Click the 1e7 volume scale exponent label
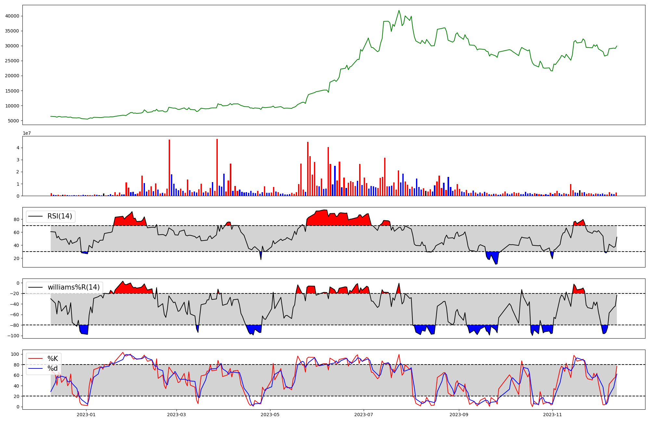This screenshot has height=422, width=650. point(27,133)
